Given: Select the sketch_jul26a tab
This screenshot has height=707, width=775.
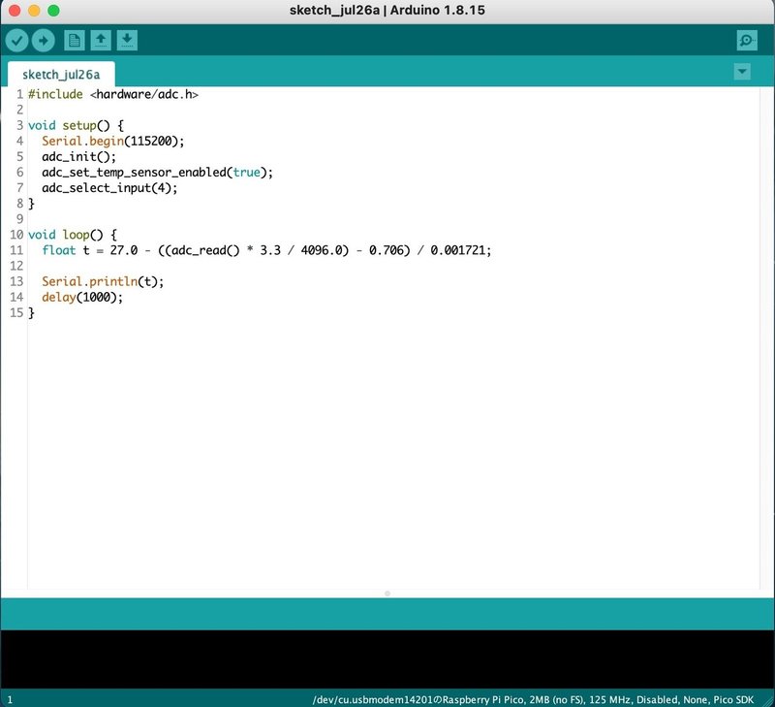Looking at the screenshot, I should pos(61,75).
